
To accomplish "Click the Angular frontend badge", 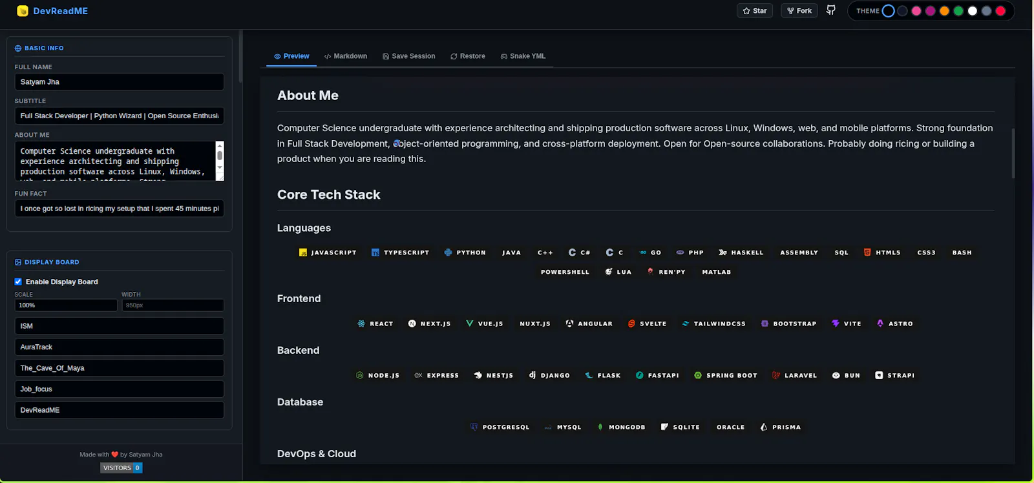I will coord(589,324).
